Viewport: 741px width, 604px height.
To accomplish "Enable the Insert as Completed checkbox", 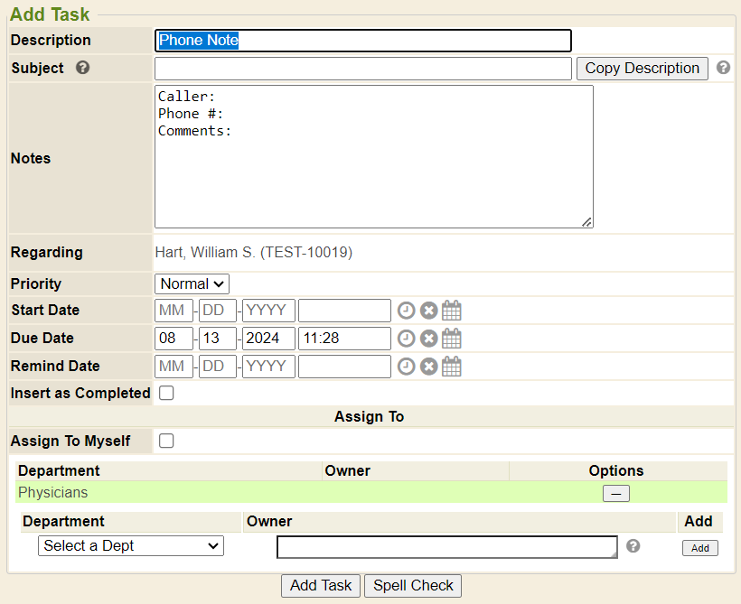I will [166, 394].
